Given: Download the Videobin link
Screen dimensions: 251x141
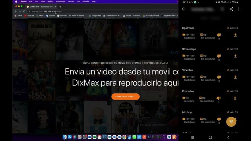Looking at the screenshot, I should 235,77.
